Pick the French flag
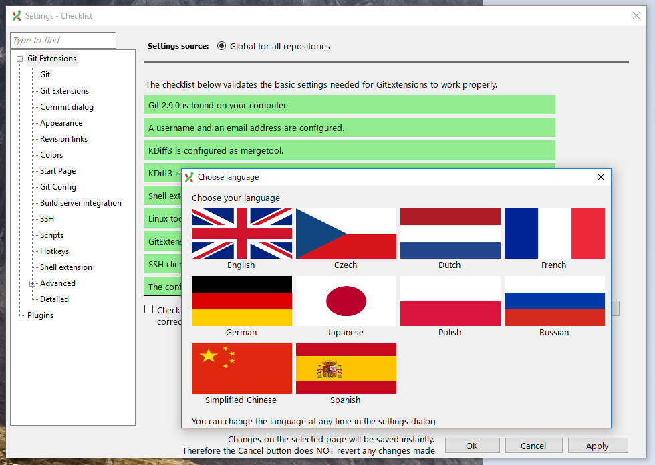The image size is (655, 465). tap(554, 233)
